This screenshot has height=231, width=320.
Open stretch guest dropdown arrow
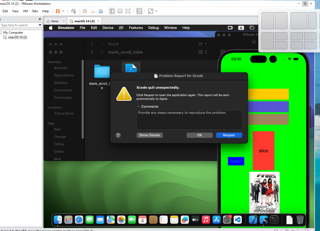click(x=156, y=11)
